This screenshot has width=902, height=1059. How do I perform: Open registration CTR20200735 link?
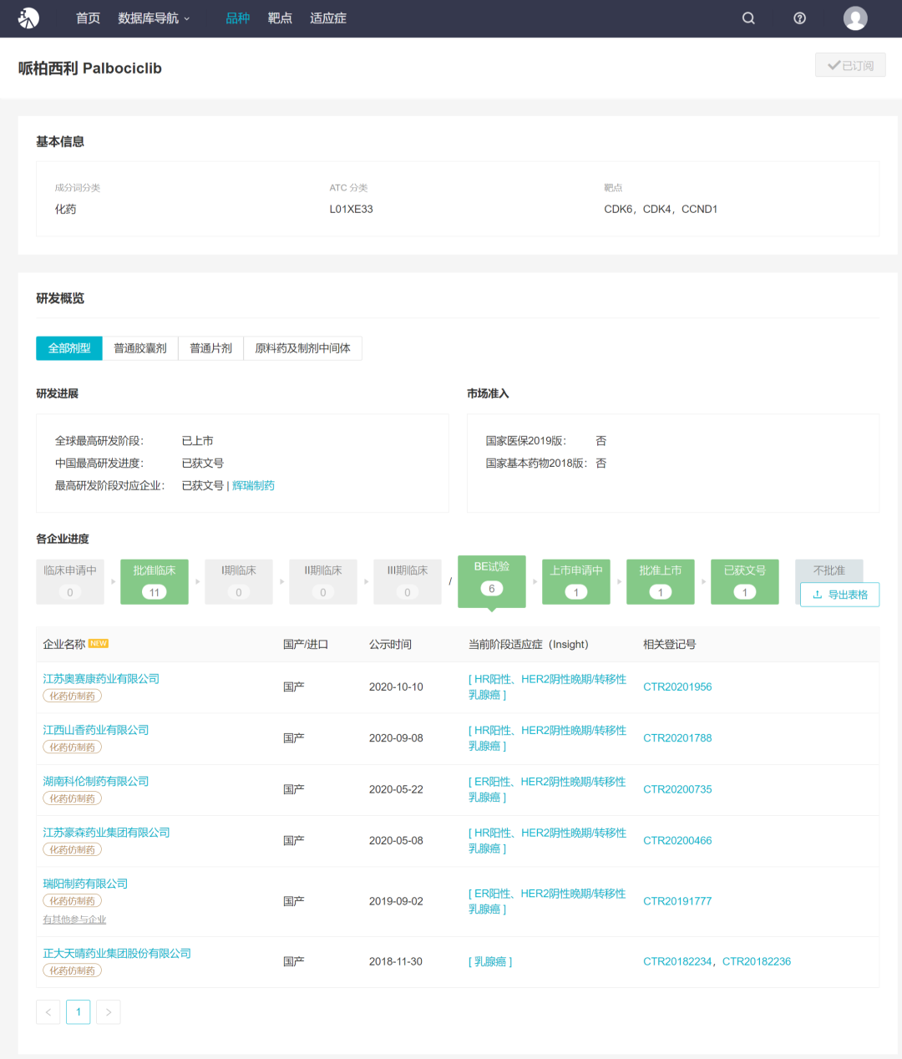pyautogui.click(x=677, y=789)
